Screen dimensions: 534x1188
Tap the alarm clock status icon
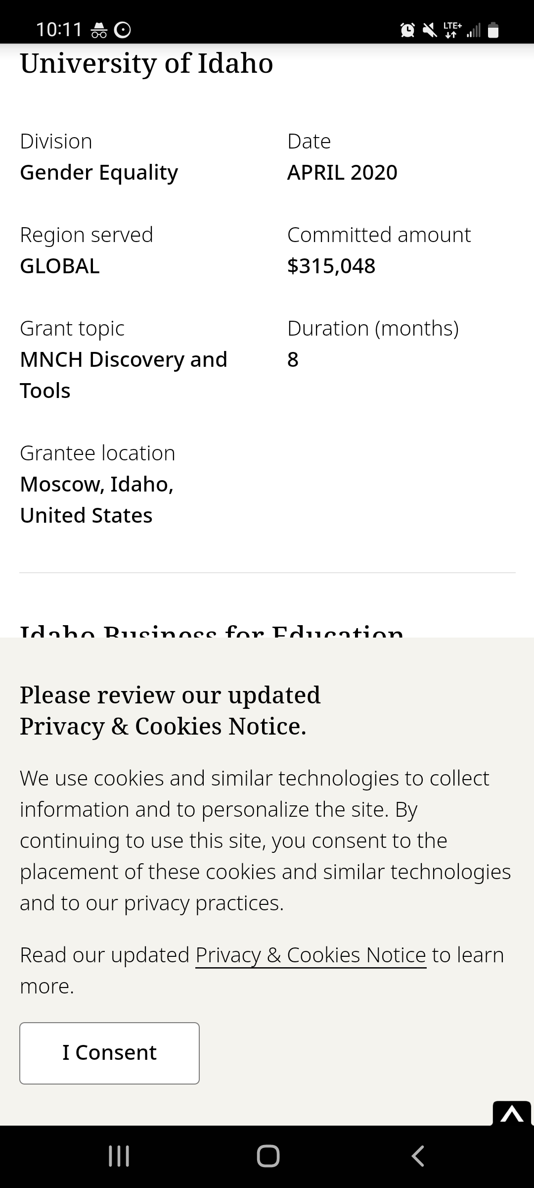[x=407, y=31]
